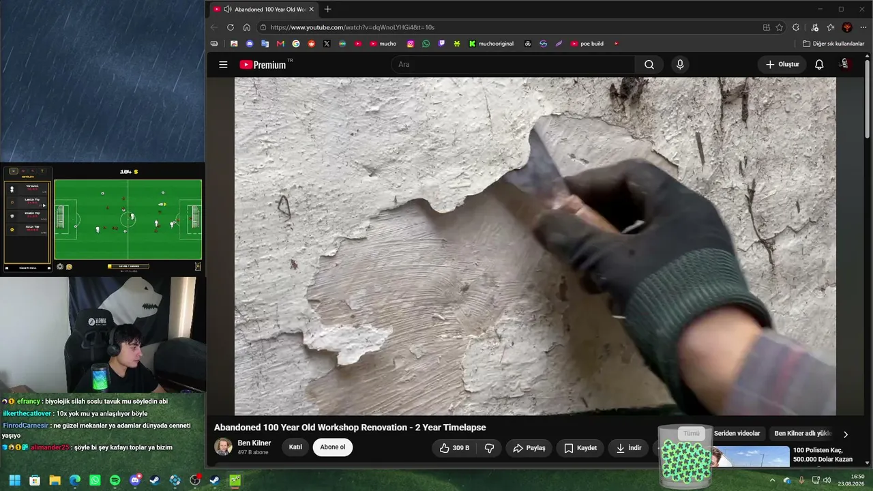Open the Oluştur create button
The width and height of the screenshot is (873, 491).
click(782, 65)
